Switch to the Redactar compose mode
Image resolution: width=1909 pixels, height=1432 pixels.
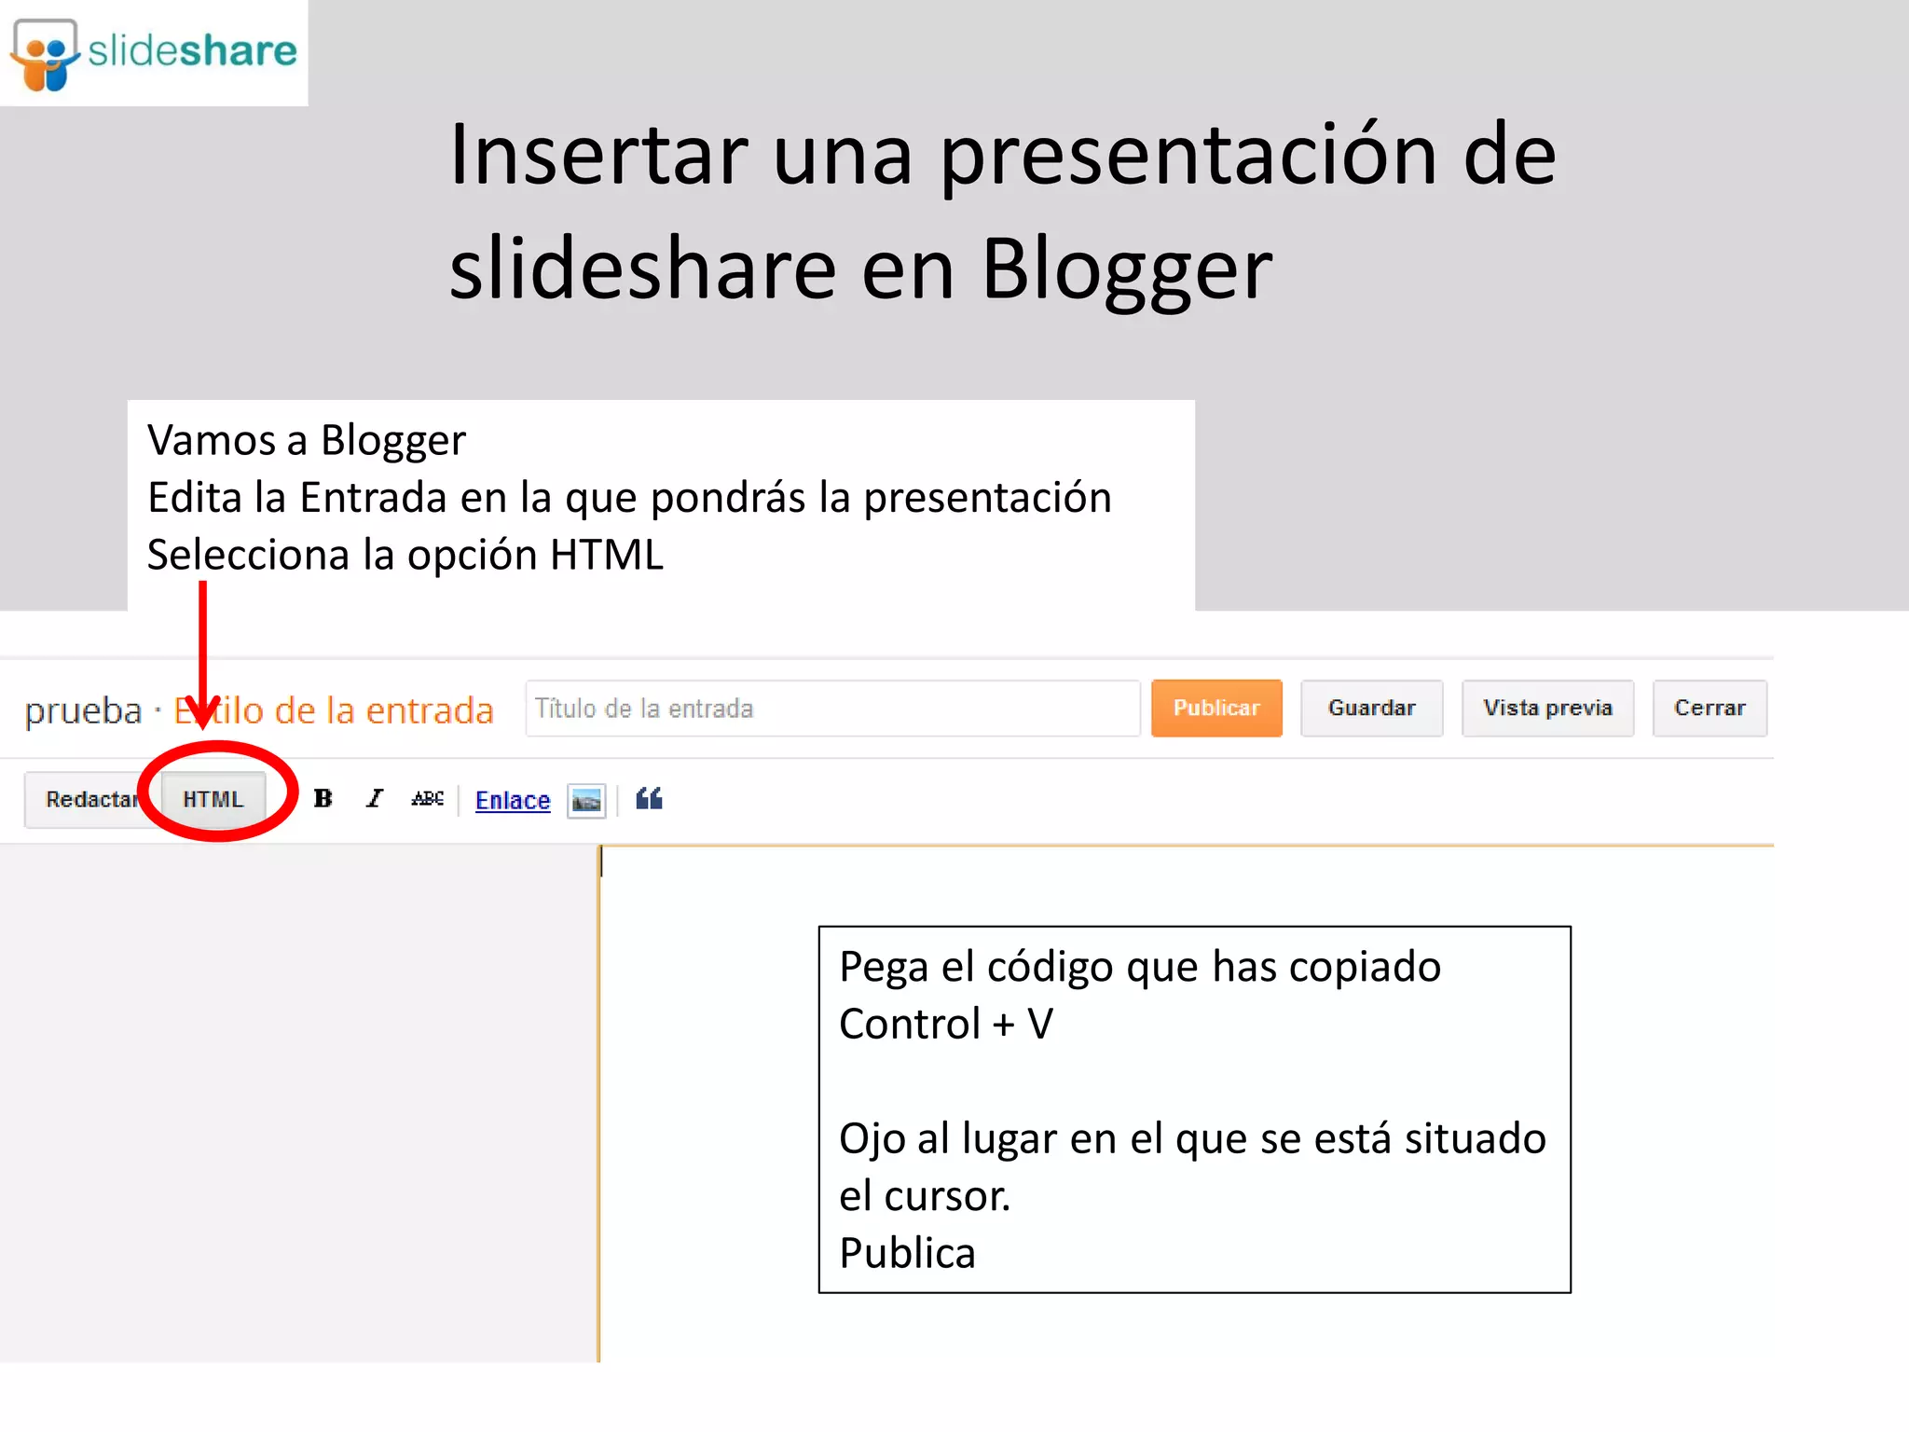click(x=91, y=799)
